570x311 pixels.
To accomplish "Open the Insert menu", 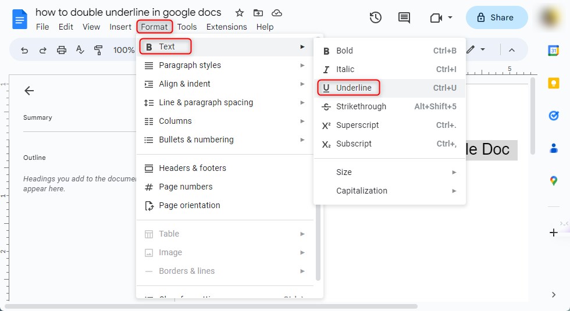I will [120, 27].
